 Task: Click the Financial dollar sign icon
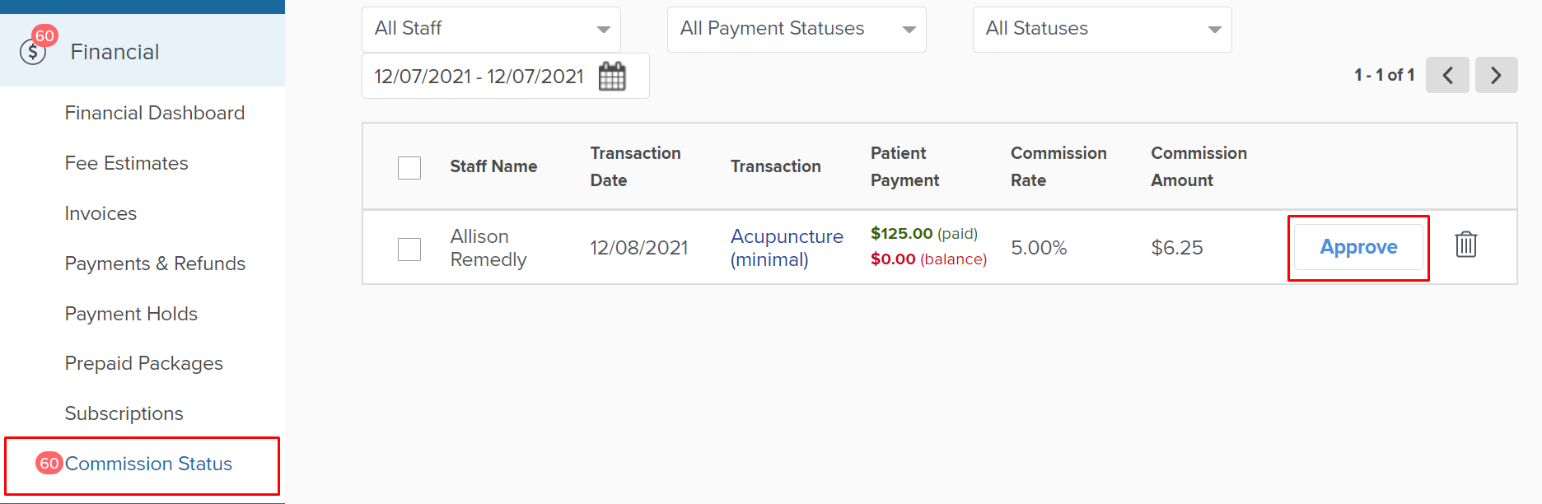tap(33, 53)
